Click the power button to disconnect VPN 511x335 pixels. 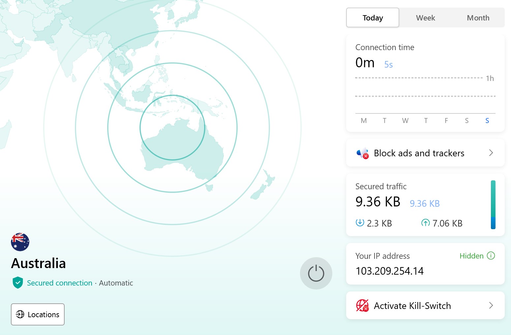coord(316,273)
